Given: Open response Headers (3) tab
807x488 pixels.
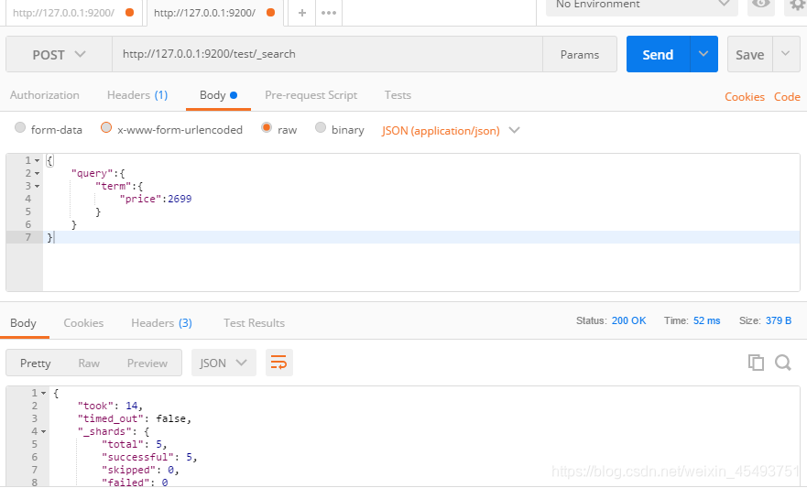Looking at the screenshot, I should tap(161, 323).
